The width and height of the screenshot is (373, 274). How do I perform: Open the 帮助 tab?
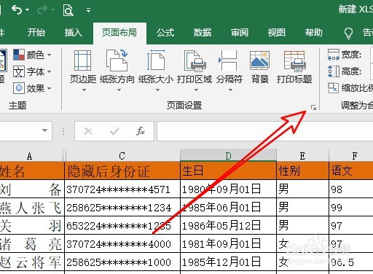point(314,32)
